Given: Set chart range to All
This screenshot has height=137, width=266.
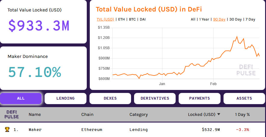Looking at the screenshot, I should [x=193, y=19].
